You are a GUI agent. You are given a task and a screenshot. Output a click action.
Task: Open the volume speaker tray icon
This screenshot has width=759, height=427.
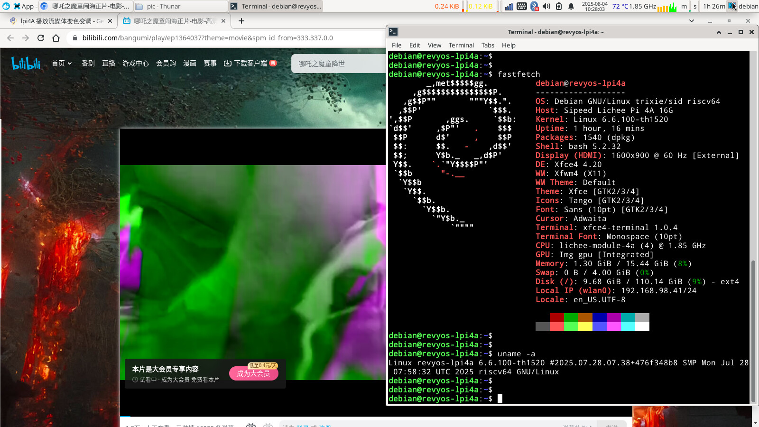[546, 6]
